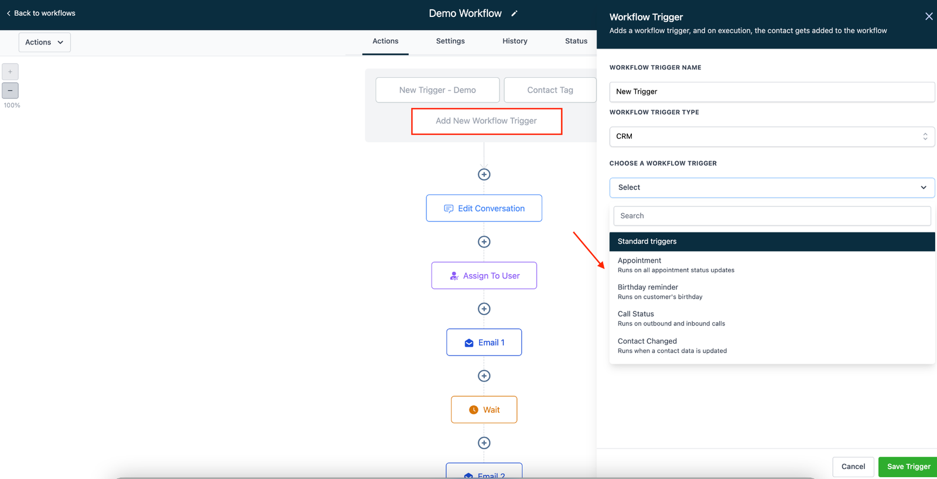Close the Workflow Trigger panel
This screenshot has height=479, width=937.
[928, 16]
